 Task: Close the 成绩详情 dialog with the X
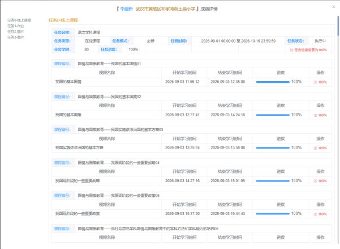pyautogui.click(x=334, y=7)
